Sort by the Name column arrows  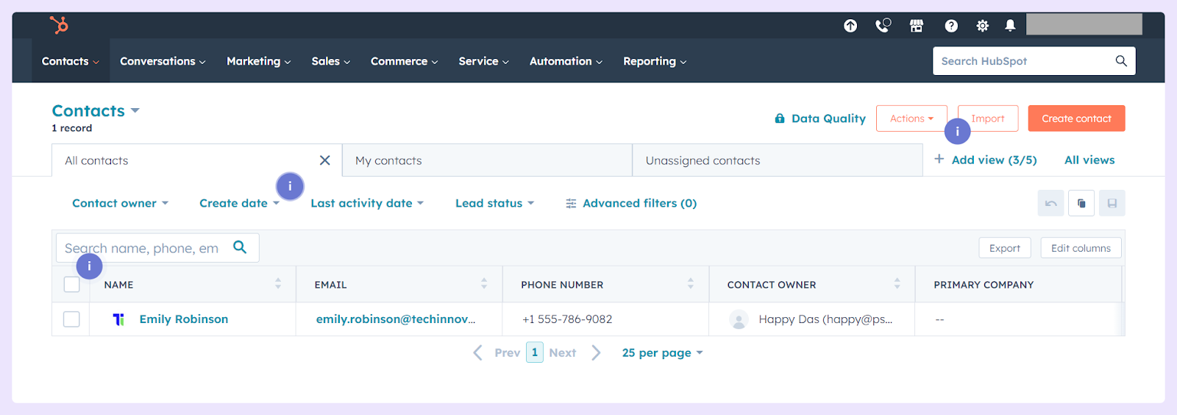(278, 283)
